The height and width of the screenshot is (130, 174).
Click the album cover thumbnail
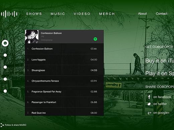click(x=32, y=37)
